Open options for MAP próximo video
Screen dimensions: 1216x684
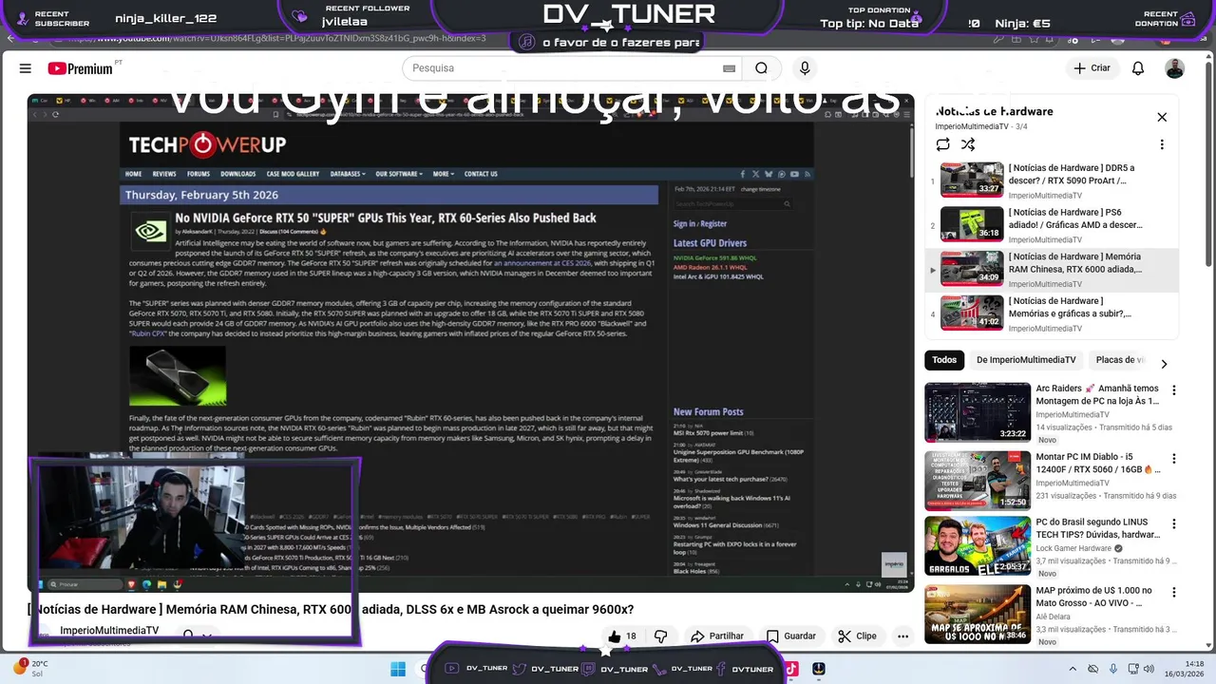tap(1174, 592)
